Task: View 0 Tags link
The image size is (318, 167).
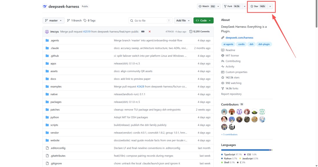Action: click(90, 21)
